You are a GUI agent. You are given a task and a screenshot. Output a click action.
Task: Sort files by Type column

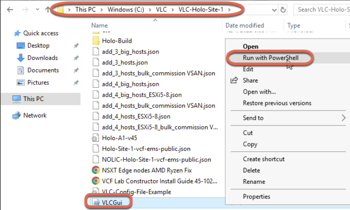coord(294,26)
